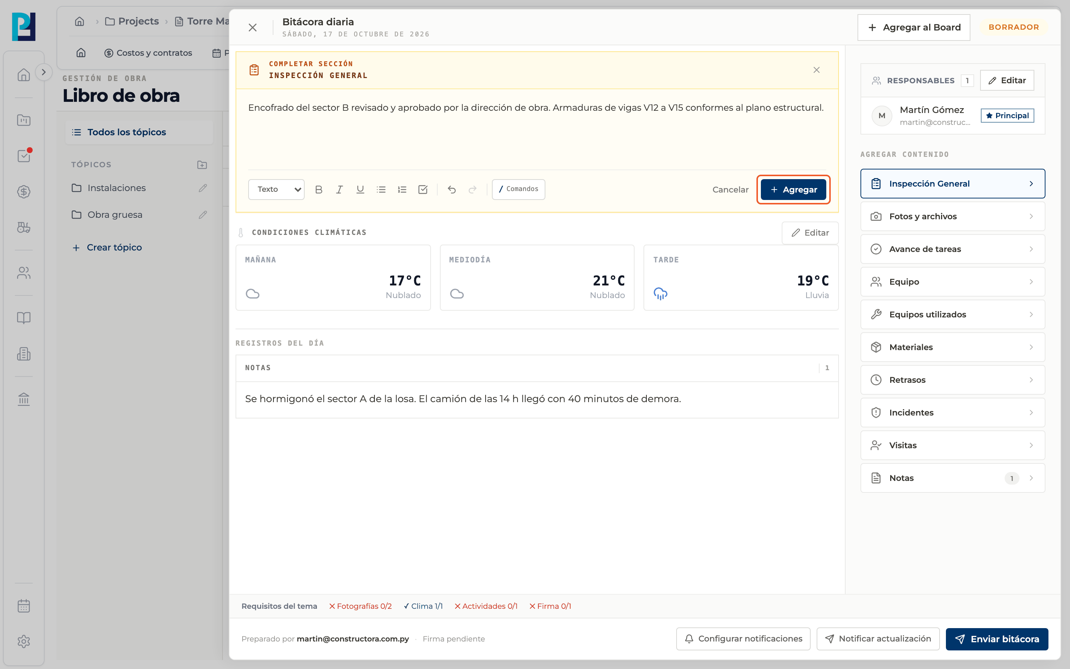The width and height of the screenshot is (1070, 669).
Task: Open Materiales content option
Action: 952,348
